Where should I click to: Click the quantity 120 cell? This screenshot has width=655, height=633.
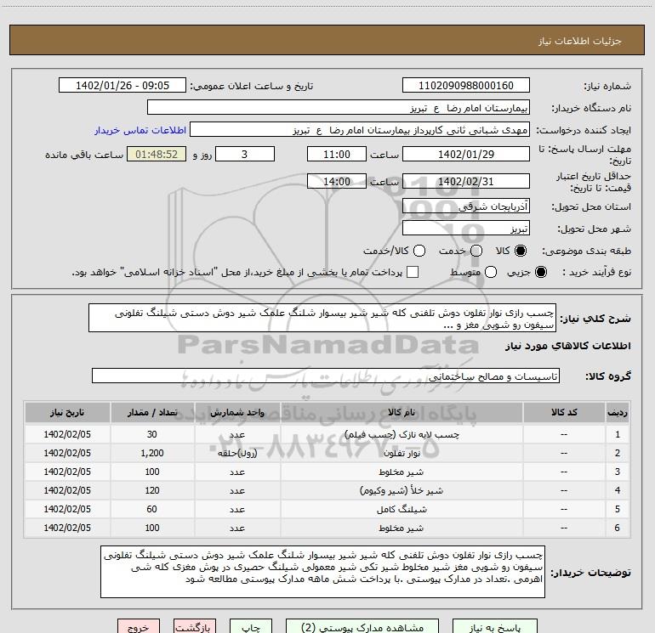(152, 491)
